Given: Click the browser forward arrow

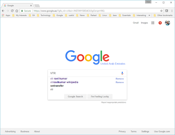Looking at the screenshot, I should coord(8,11).
